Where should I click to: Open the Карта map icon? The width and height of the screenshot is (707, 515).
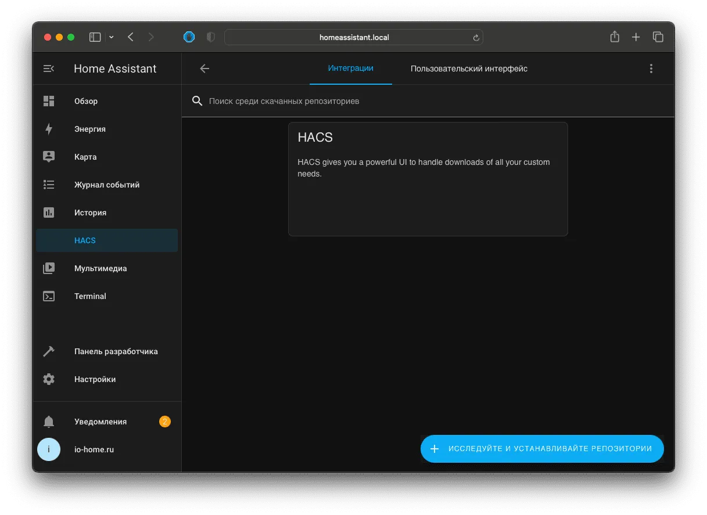point(49,157)
